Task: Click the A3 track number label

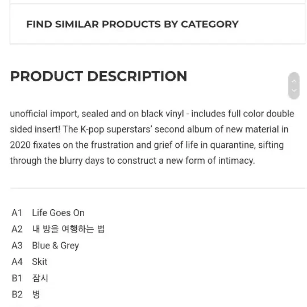Action: coord(17,246)
